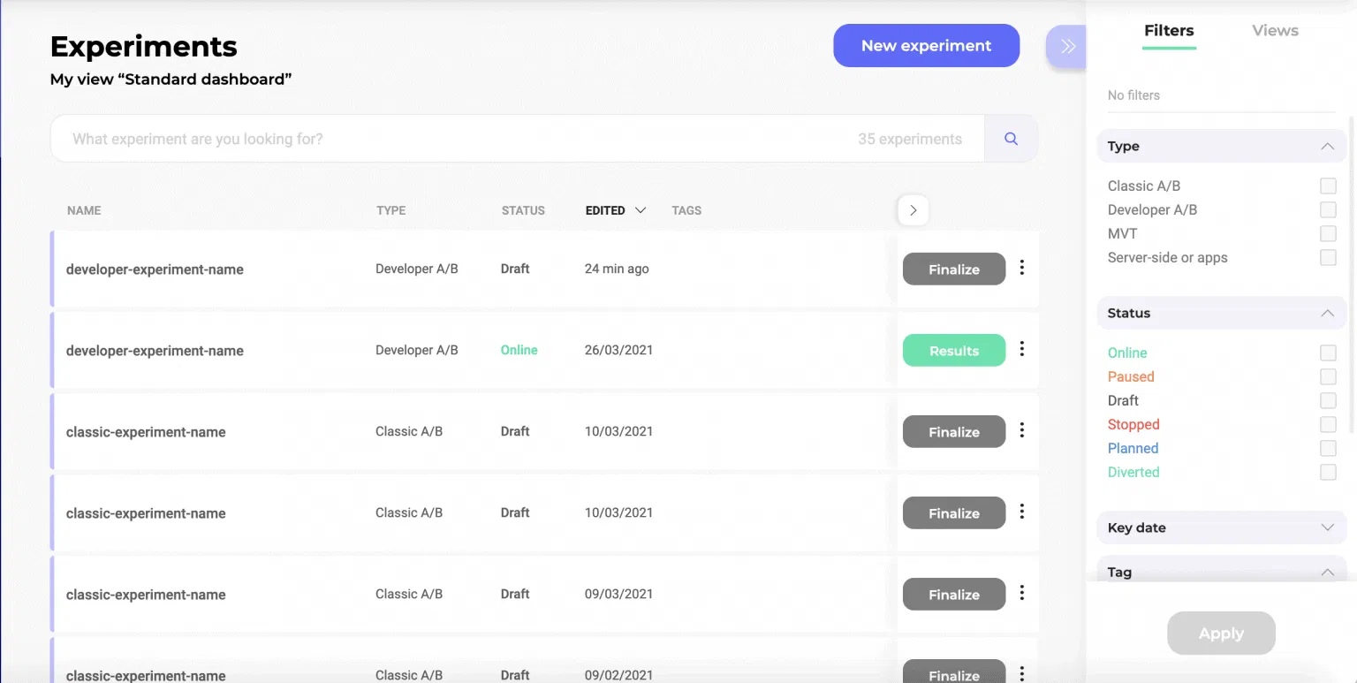This screenshot has width=1357, height=683.
Task: Check the Classic A/B type filter
Action: pyautogui.click(x=1328, y=186)
